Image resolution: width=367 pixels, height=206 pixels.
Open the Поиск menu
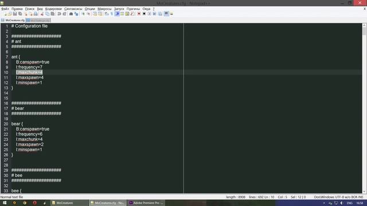coord(29,9)
